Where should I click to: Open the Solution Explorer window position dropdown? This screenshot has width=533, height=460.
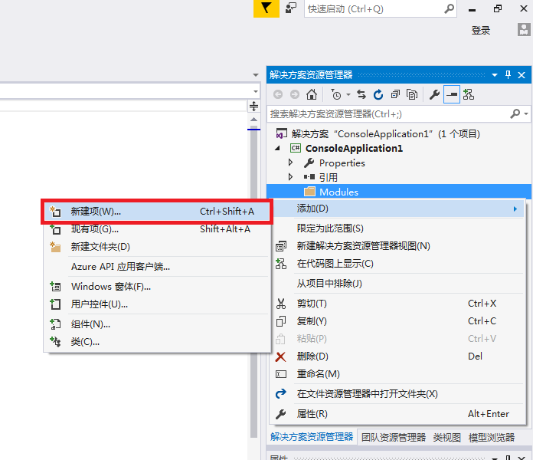click(x=495, y=75)
